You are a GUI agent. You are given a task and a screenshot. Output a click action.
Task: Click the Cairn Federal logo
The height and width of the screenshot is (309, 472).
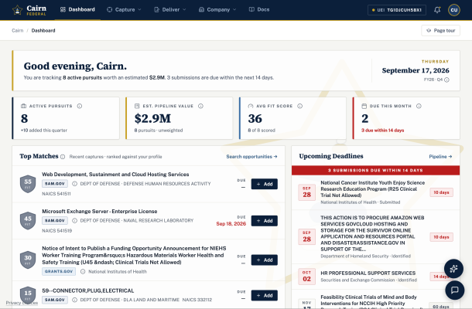[29, 9]
